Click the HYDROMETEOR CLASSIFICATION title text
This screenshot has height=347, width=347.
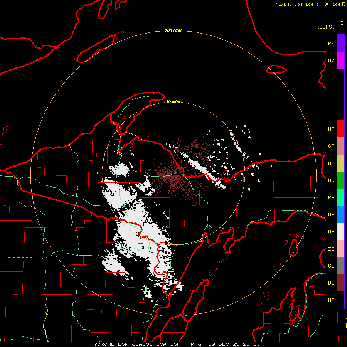(135, 344)
